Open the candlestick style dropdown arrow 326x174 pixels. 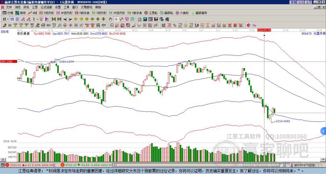37,19
